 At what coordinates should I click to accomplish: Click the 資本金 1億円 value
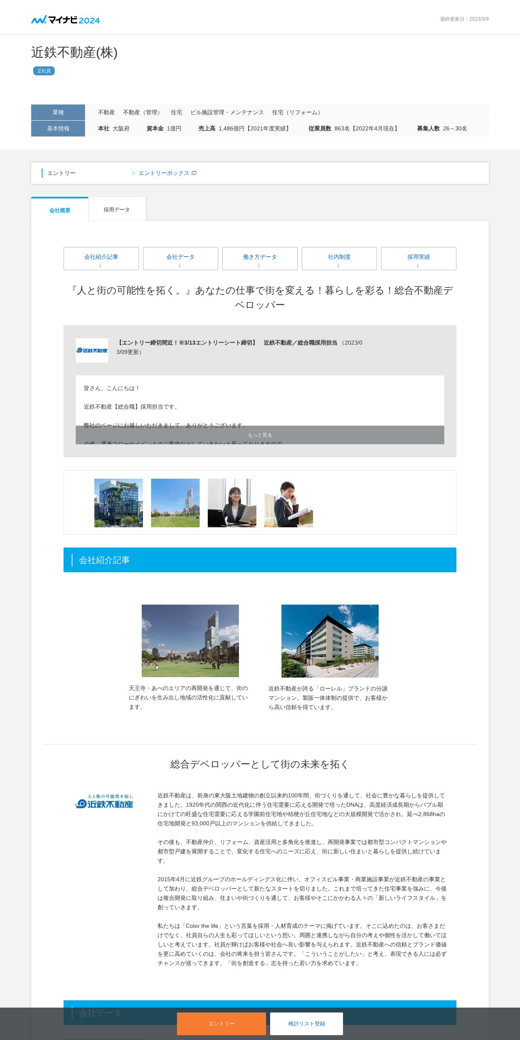[164, 128]
